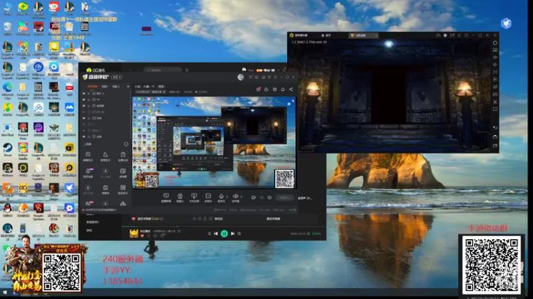The image size is (533, 299).
Task: Toggle fullscreen in emulator sidebar
Action: click(495, 72)
